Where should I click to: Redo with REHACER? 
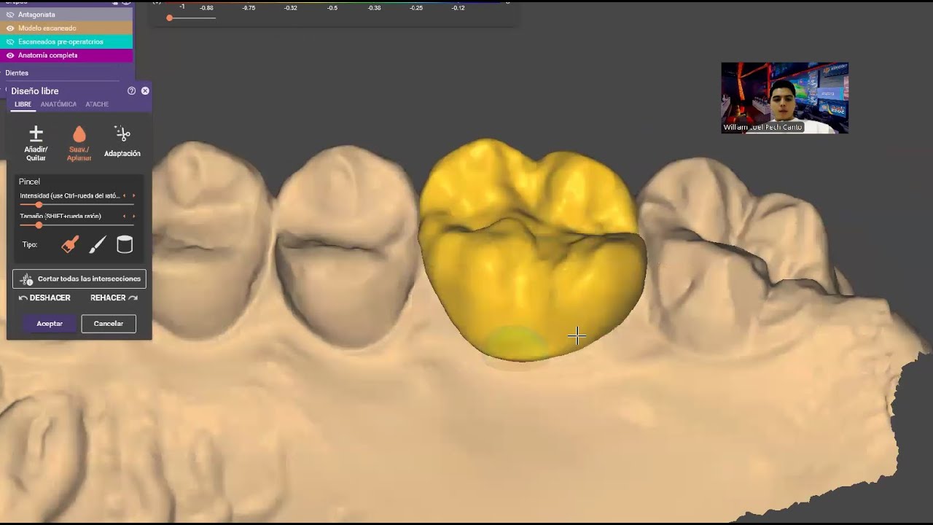pyautogui.click(x=114, y=297)
